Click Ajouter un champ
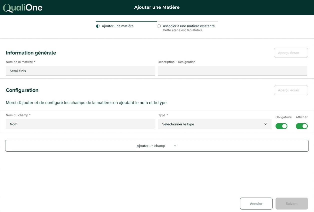Viewport: 314px width, 212px height. [151, 146]
